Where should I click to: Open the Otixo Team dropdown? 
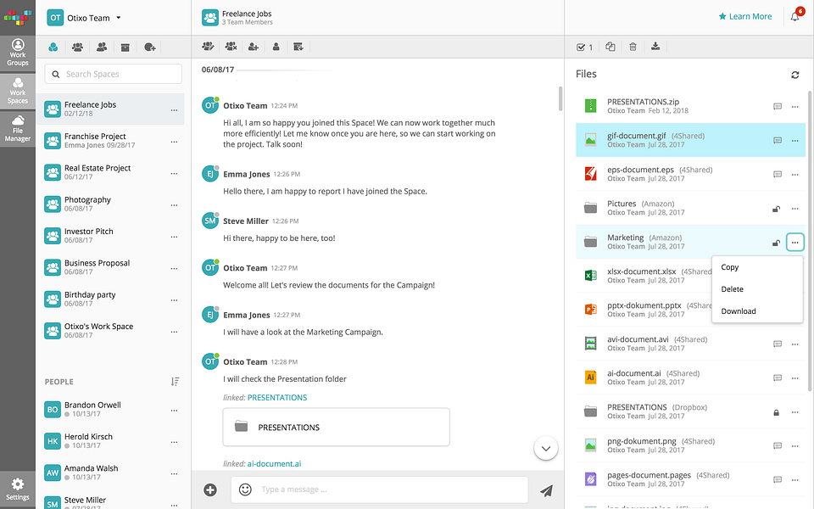pos(84,18)
